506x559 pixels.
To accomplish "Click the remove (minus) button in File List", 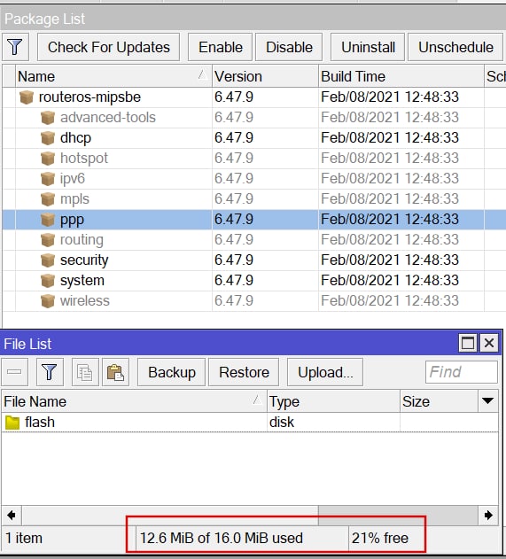I will click(x=14, y=372).
